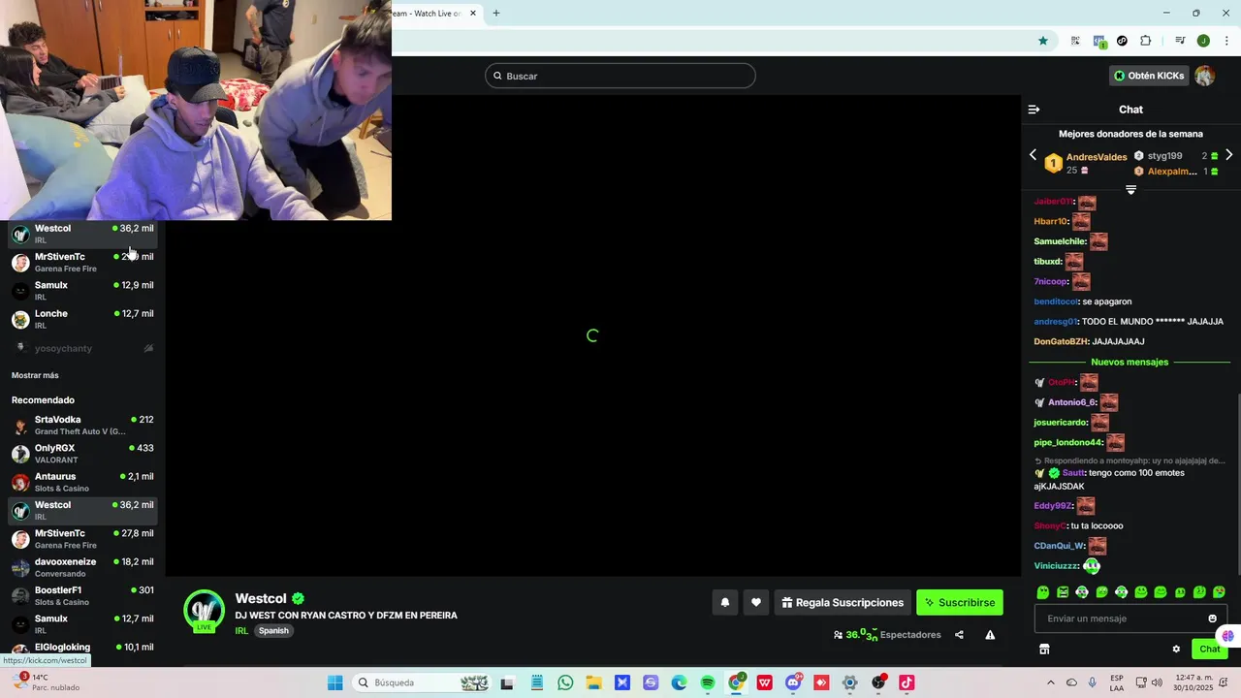The height and width of the screenshot is (698, 1241).
Task: Subscribe to Westcol with Suscribirse button
Action: click(960, 602)
